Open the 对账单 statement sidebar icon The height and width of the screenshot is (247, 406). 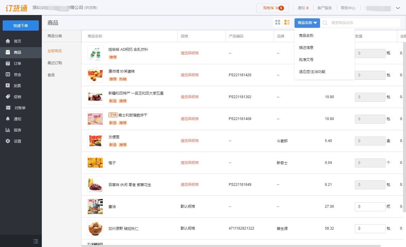[8, 108]
